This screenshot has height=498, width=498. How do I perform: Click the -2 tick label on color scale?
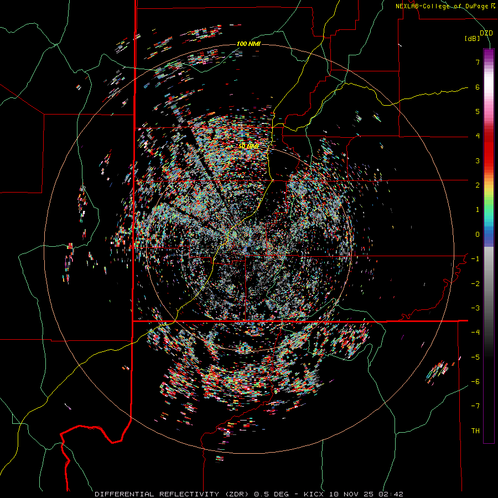[x=475, y=284]
